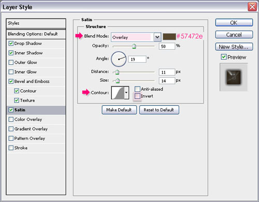This screenshot has height=202, width=259.
Task: Open the Contour picker dropdown arrow
Action: [126, 93]
